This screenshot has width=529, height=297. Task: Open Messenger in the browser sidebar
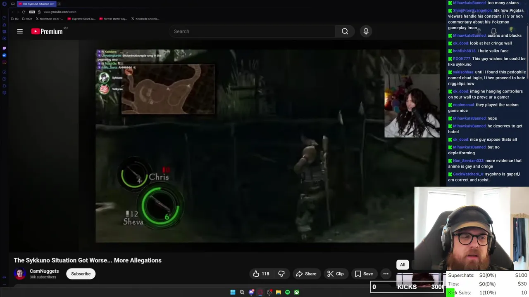(x=4, y=55)
